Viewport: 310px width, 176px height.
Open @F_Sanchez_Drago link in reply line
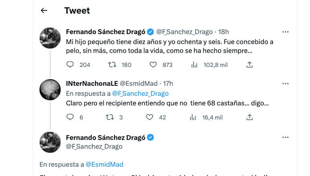(x=140, y=93)
